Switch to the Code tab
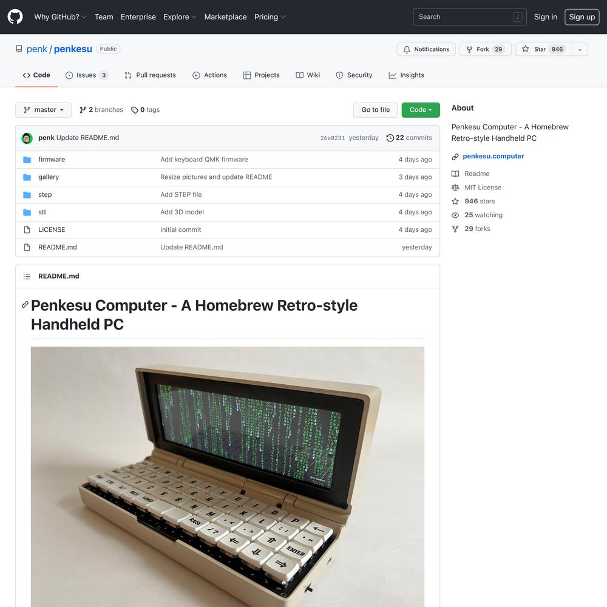607x607 pixels. 36,75
